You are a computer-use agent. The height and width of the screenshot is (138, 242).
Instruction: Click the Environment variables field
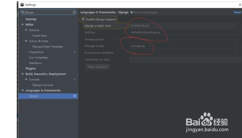[x=183, y=53]
